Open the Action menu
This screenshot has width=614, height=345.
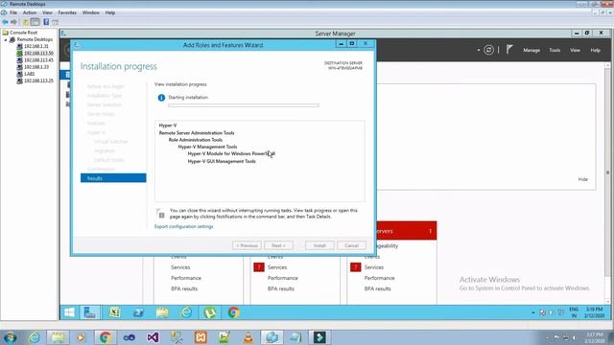(x=30, y=12)
